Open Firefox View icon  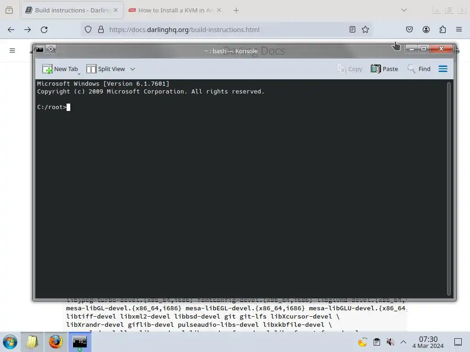[x=9, y=10]
